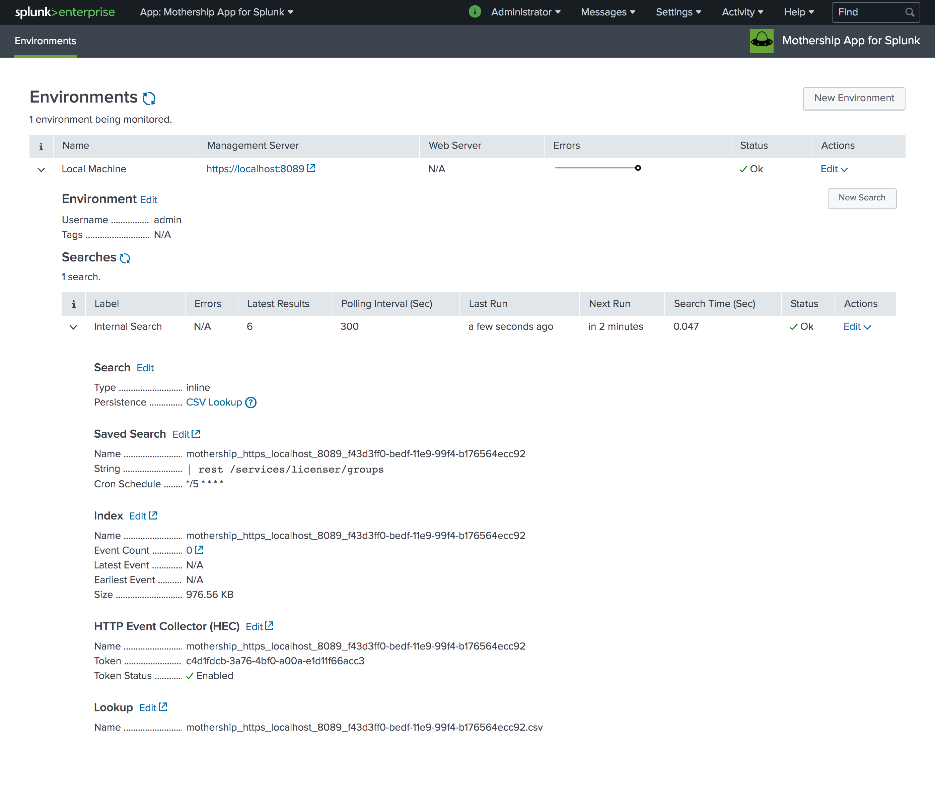935x800 pixels.
Task: Open the Administrator menu
Action: pyautogui.click(x=526, y=12)
